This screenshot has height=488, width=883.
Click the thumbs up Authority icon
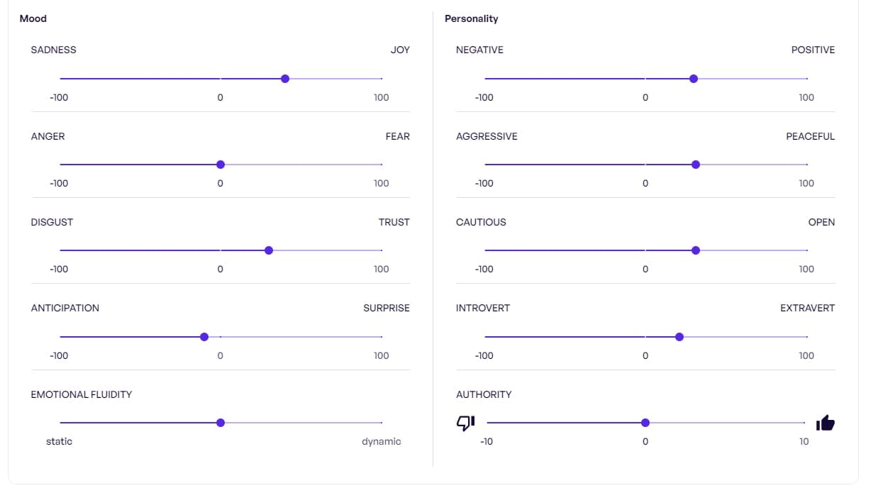coord(825,423)
